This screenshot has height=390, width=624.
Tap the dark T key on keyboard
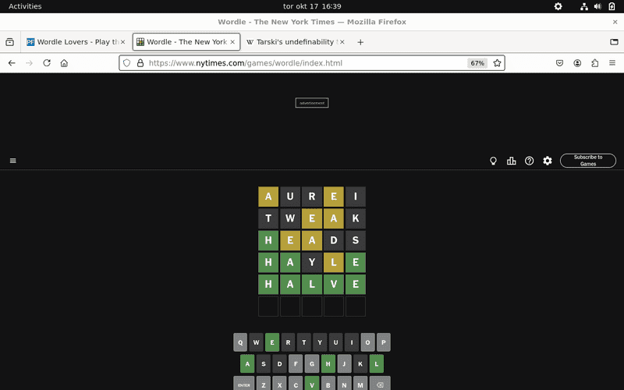[x=304, y=342]
